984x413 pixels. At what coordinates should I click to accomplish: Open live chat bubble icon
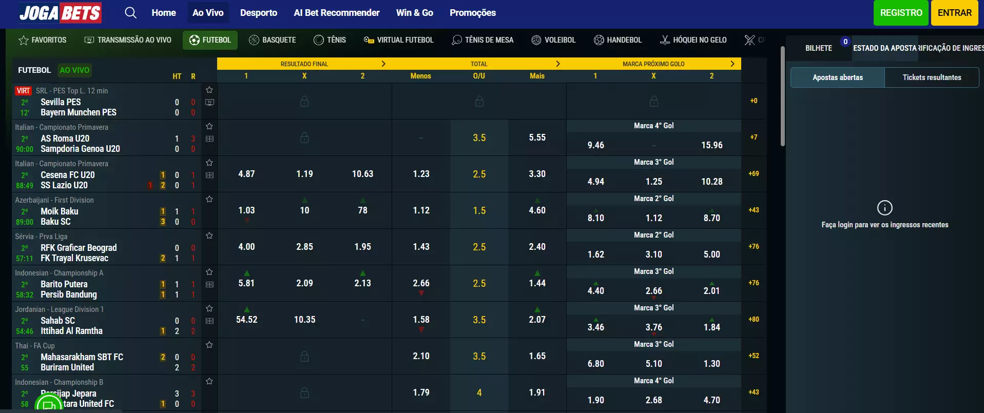point(49,404)
